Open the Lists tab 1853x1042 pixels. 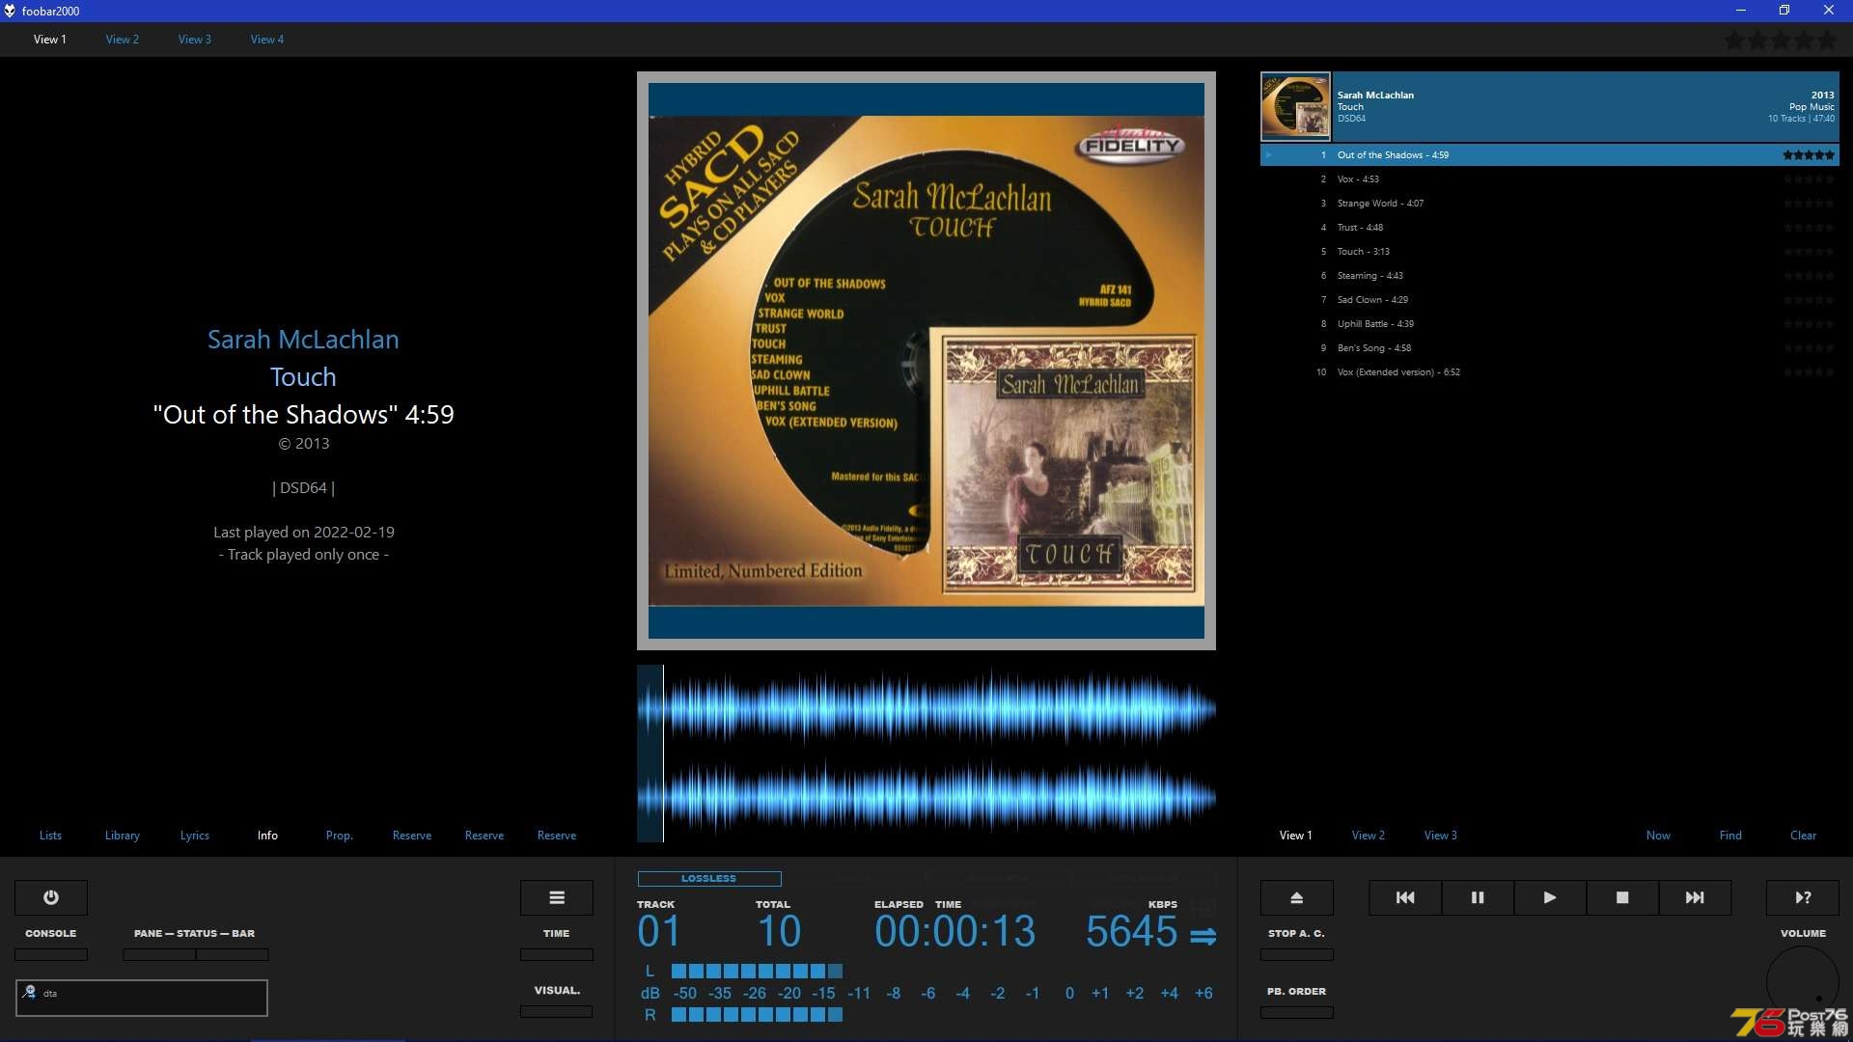pos(50,836)
